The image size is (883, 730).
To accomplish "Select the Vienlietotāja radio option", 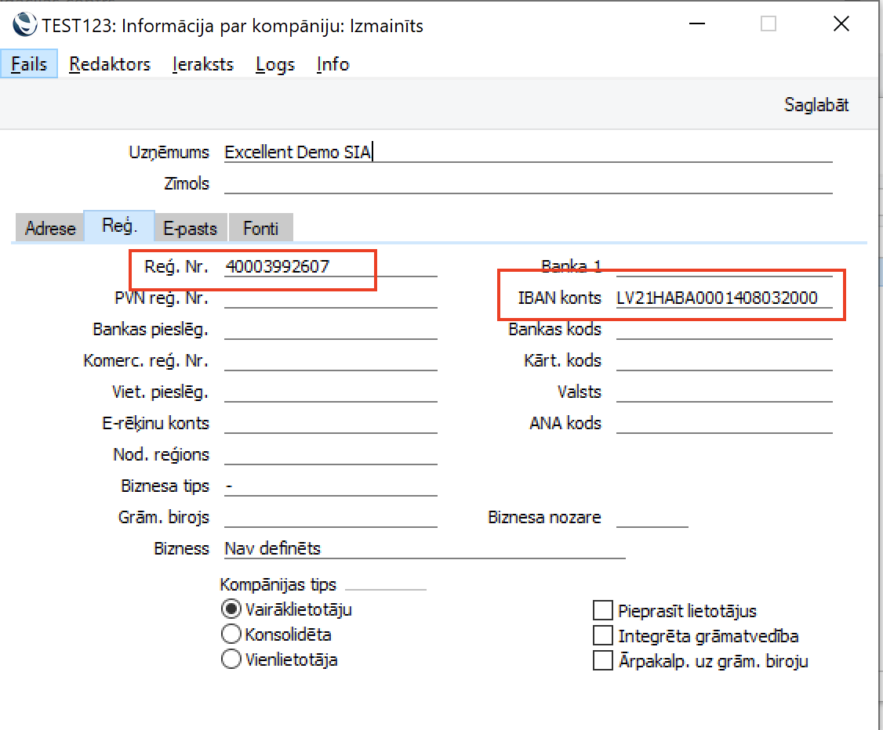I will click(x=231, y=660).
